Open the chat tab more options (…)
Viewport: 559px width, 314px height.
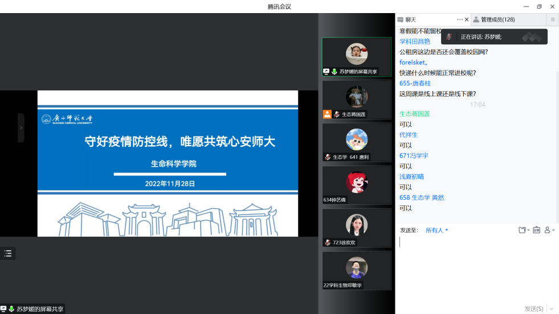460,19
